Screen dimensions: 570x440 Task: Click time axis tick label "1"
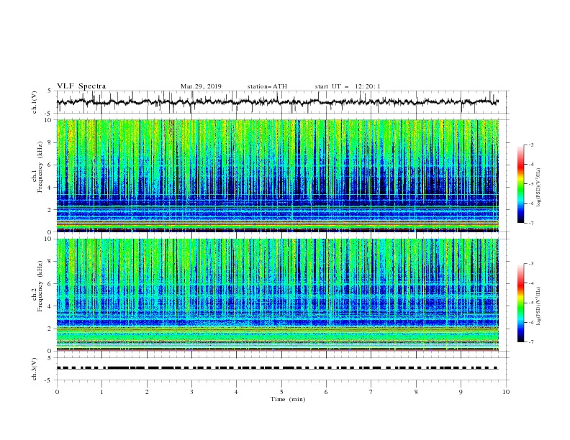pyautogui.click(x=101, y=392)
